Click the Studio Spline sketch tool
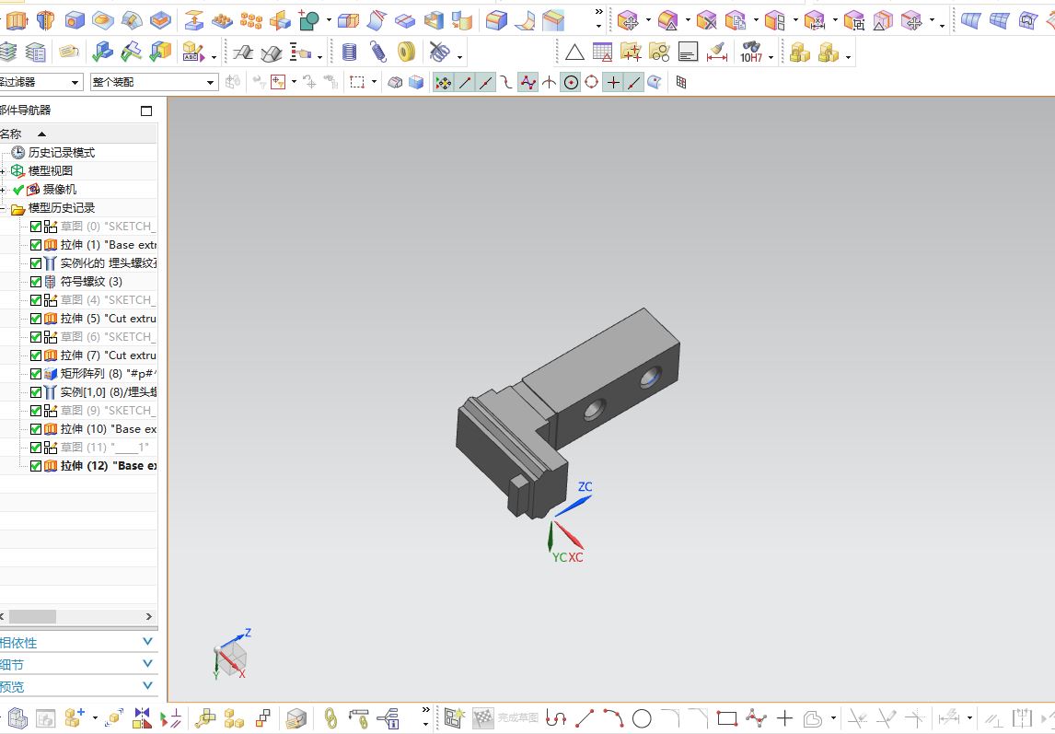Image resolution: width=1055 pixels, height=734 pixels. pos(756,718)
